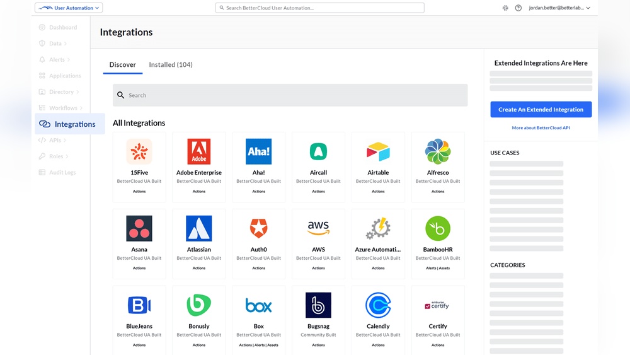The height and width of the screenshot is (355, 630).
Task: Select the Alfresco flower logo
Action: click(438, 151)
